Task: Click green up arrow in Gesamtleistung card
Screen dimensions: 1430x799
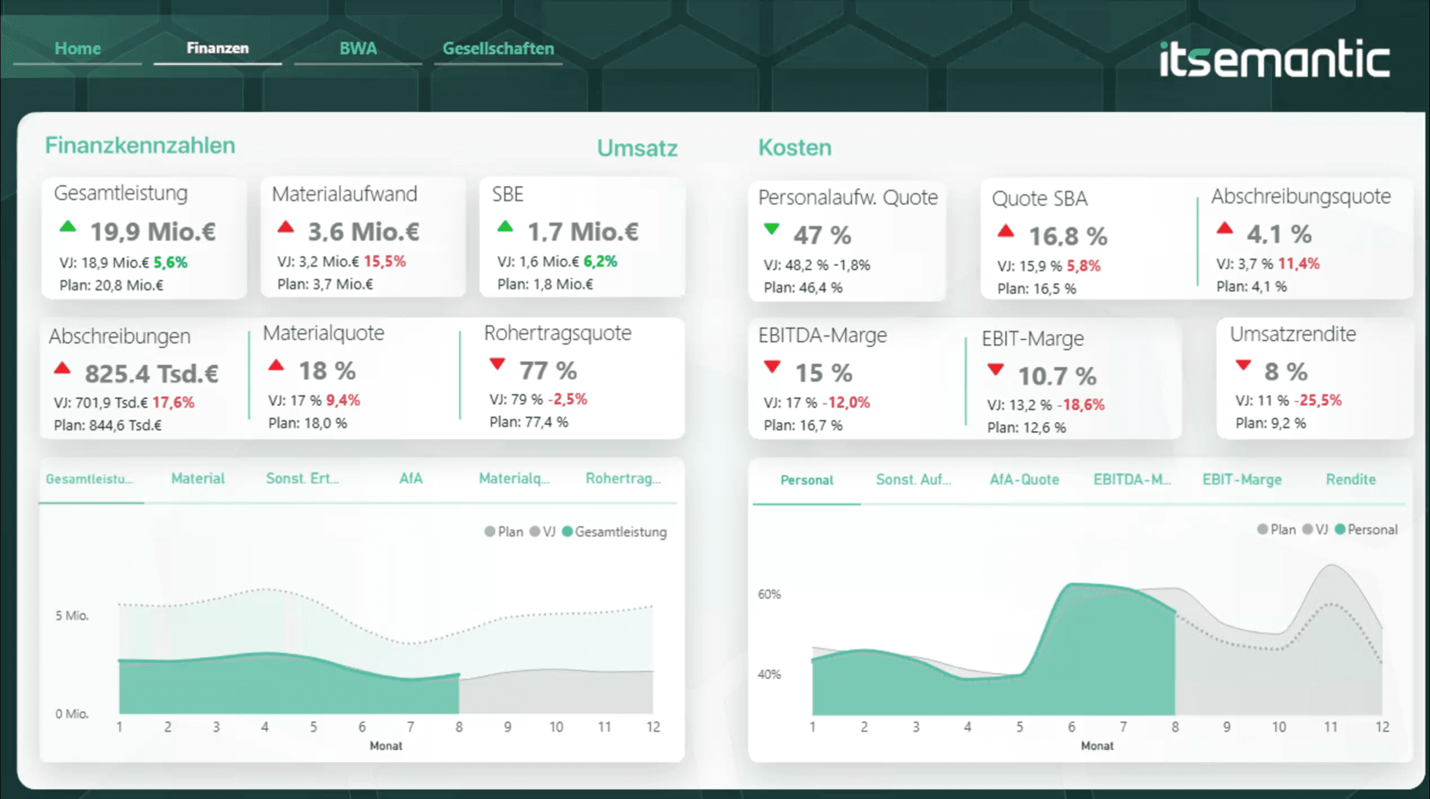Action: click(x=68, y=227)
